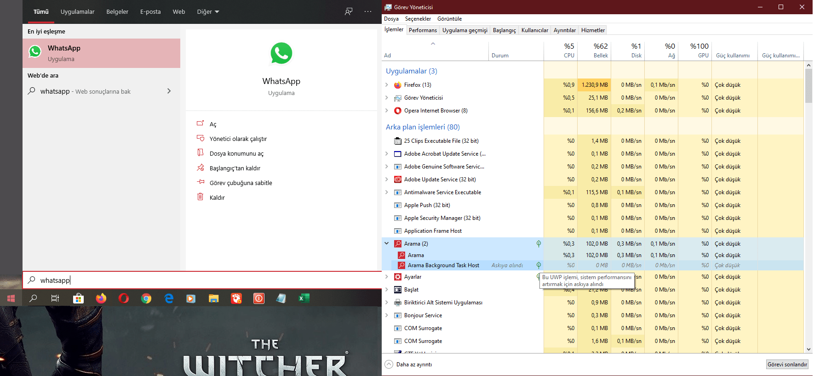Click the Görevi sonlandır button
Viewport: 814px width, 376px height.
click(787, 365)
